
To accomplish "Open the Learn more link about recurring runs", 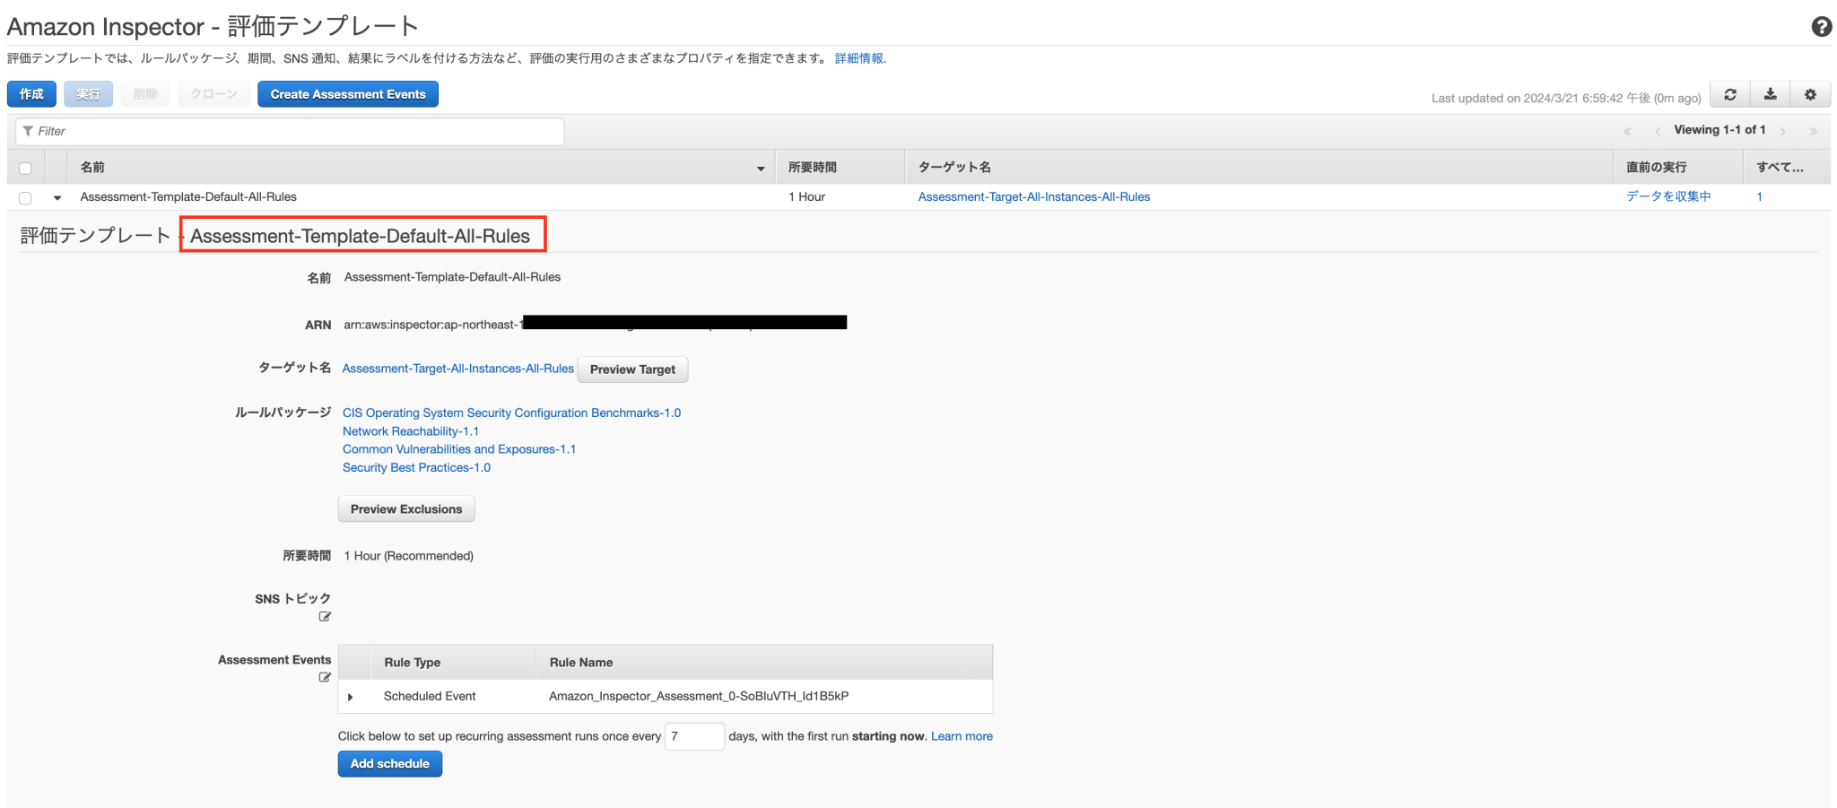I will [961, 735].
